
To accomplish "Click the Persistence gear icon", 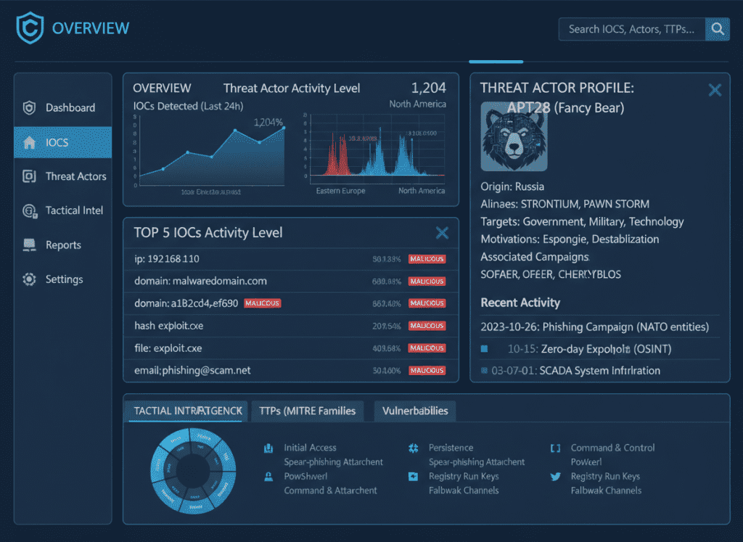I will tap(414, 448).
